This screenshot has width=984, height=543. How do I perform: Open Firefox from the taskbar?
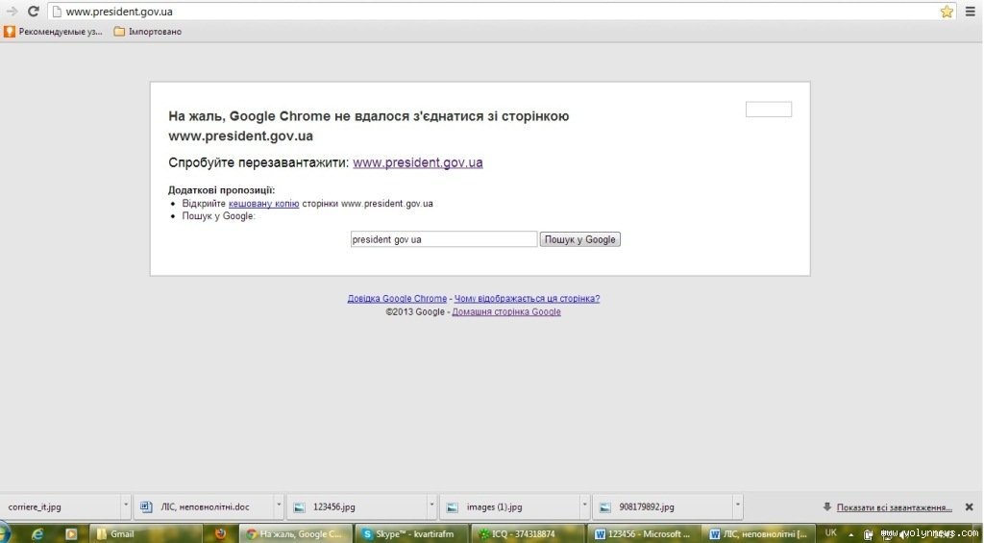coord(220,533)
